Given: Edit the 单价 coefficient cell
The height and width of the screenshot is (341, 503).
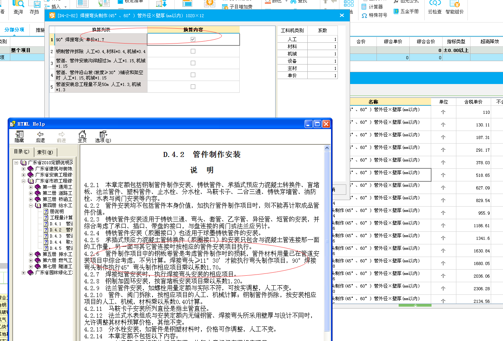Looking at the screenshot, I should pos(323,76).
